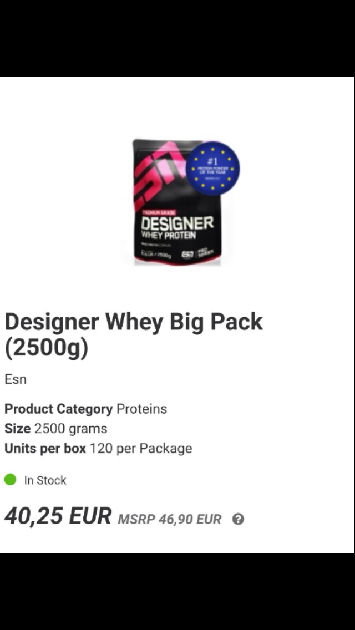Click the Units per box label
The width and height of the screenshot is (355, 630).
click(x=45, y=449)
